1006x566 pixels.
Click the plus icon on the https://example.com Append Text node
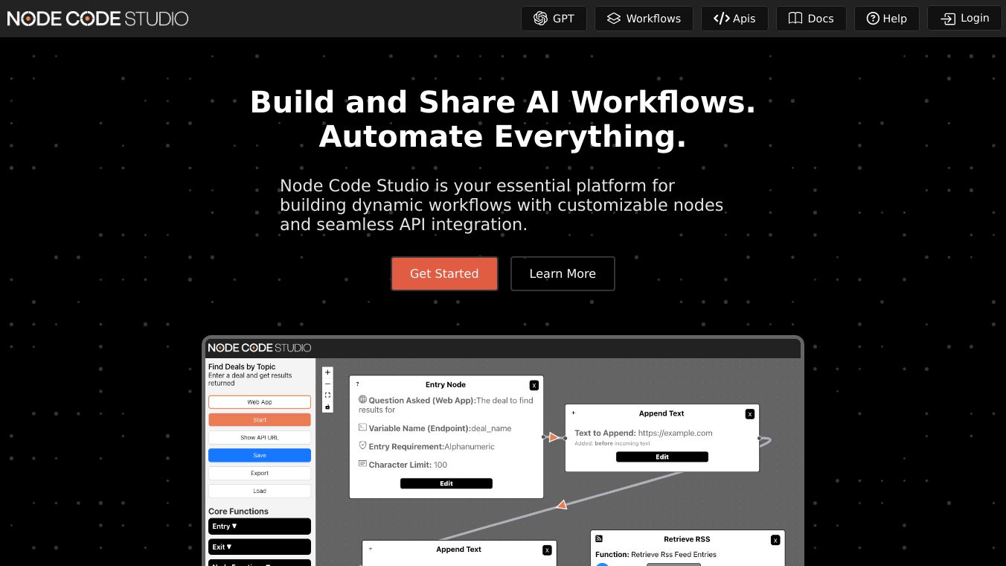click(573, 413)
